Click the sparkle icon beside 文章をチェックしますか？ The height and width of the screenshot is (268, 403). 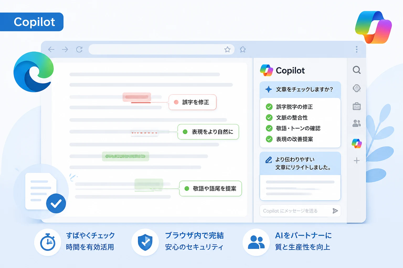coord(269,89)
